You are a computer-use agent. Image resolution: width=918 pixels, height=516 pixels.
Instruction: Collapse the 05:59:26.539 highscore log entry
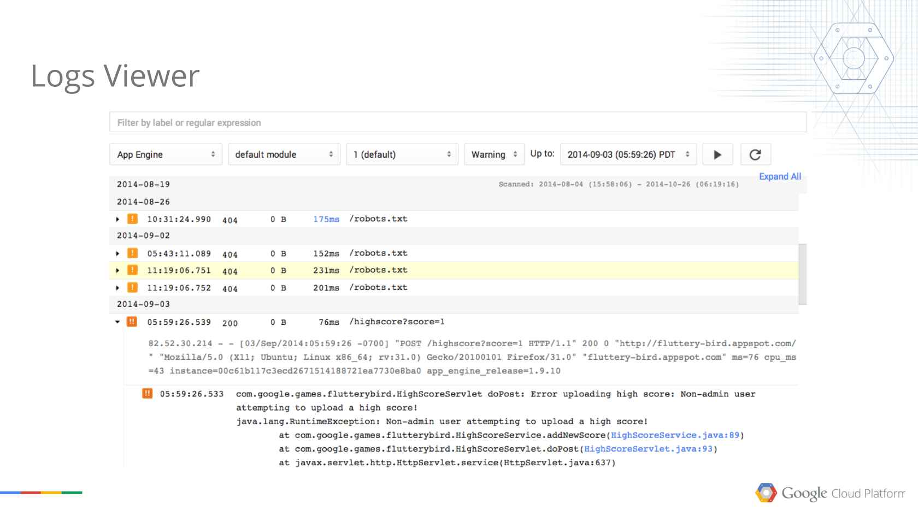117,322
